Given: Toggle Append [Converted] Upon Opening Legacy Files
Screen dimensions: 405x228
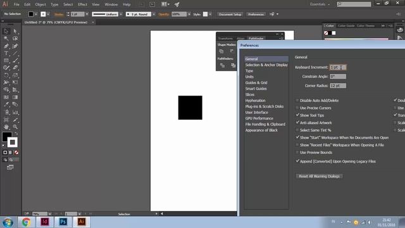Looking at the screenshot, I should point(297,161).
